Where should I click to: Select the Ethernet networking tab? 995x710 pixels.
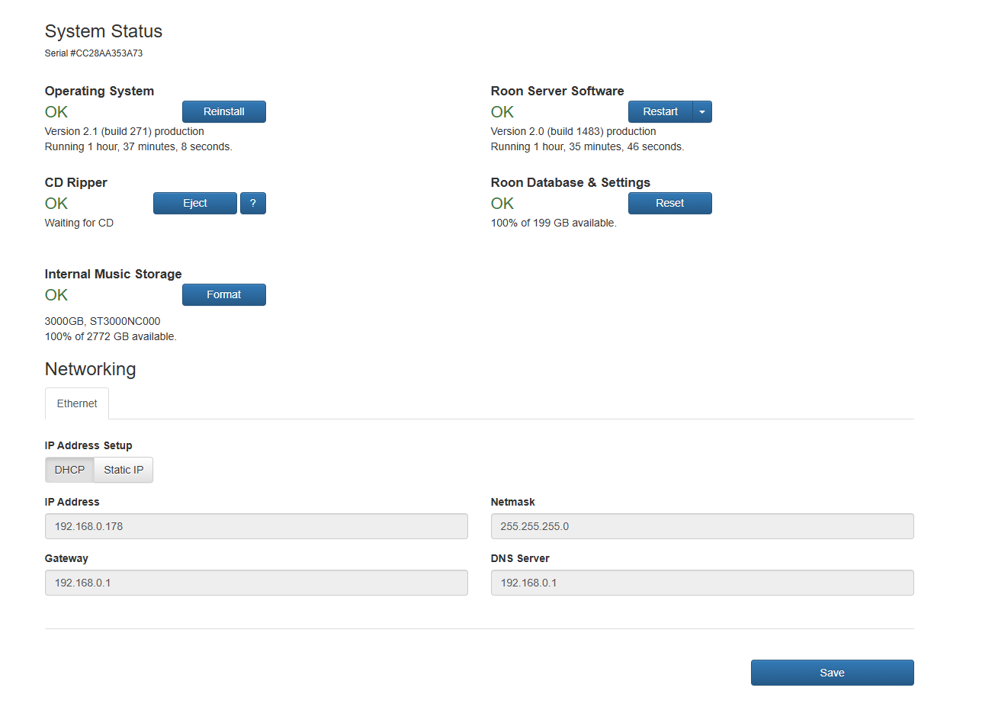77,403
